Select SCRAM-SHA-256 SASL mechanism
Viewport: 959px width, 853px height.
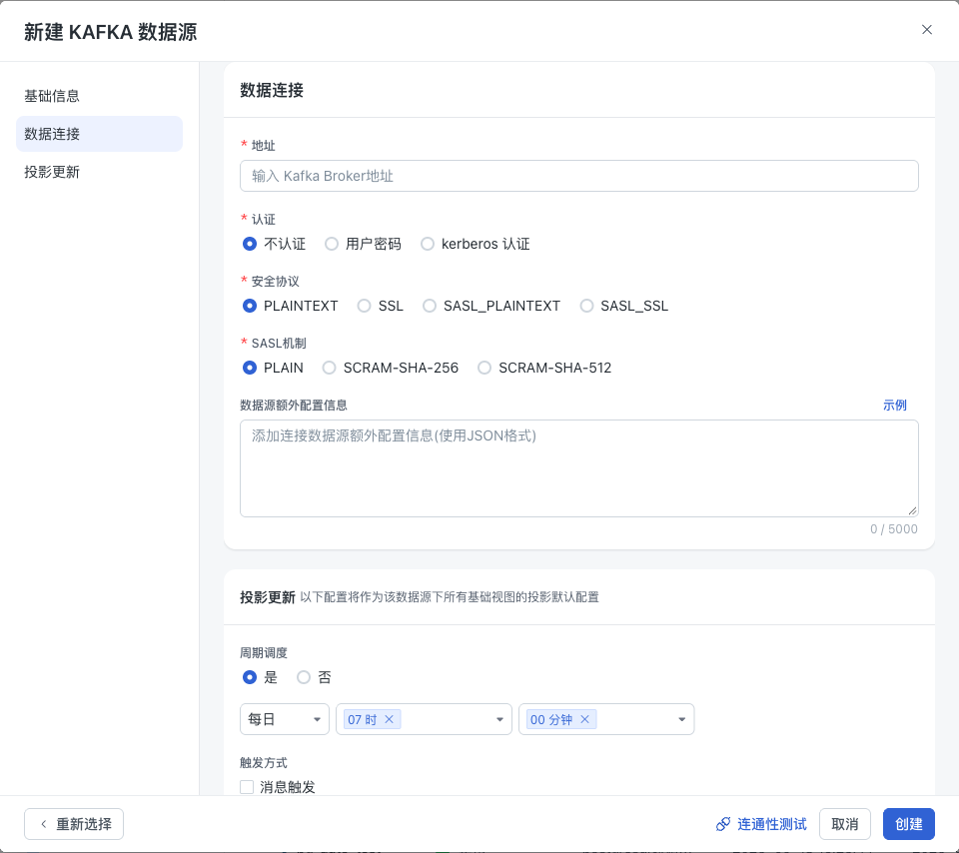329,368
